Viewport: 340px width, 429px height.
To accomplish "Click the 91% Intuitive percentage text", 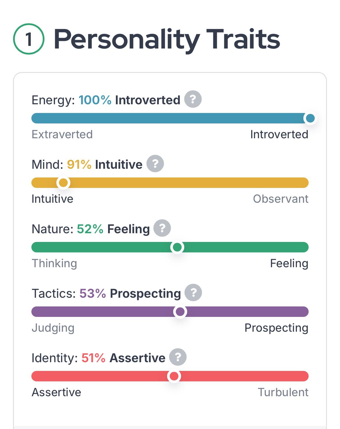I will (79, 164).
